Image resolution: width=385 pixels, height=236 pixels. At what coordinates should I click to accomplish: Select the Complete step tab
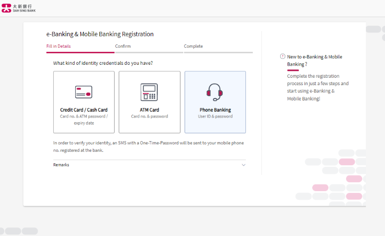tap(193, 46)
